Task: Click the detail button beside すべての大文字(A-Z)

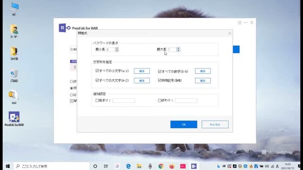Action: point(142,81)
